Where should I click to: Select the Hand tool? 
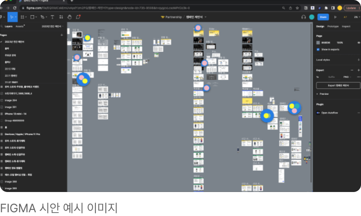(70, 17)
